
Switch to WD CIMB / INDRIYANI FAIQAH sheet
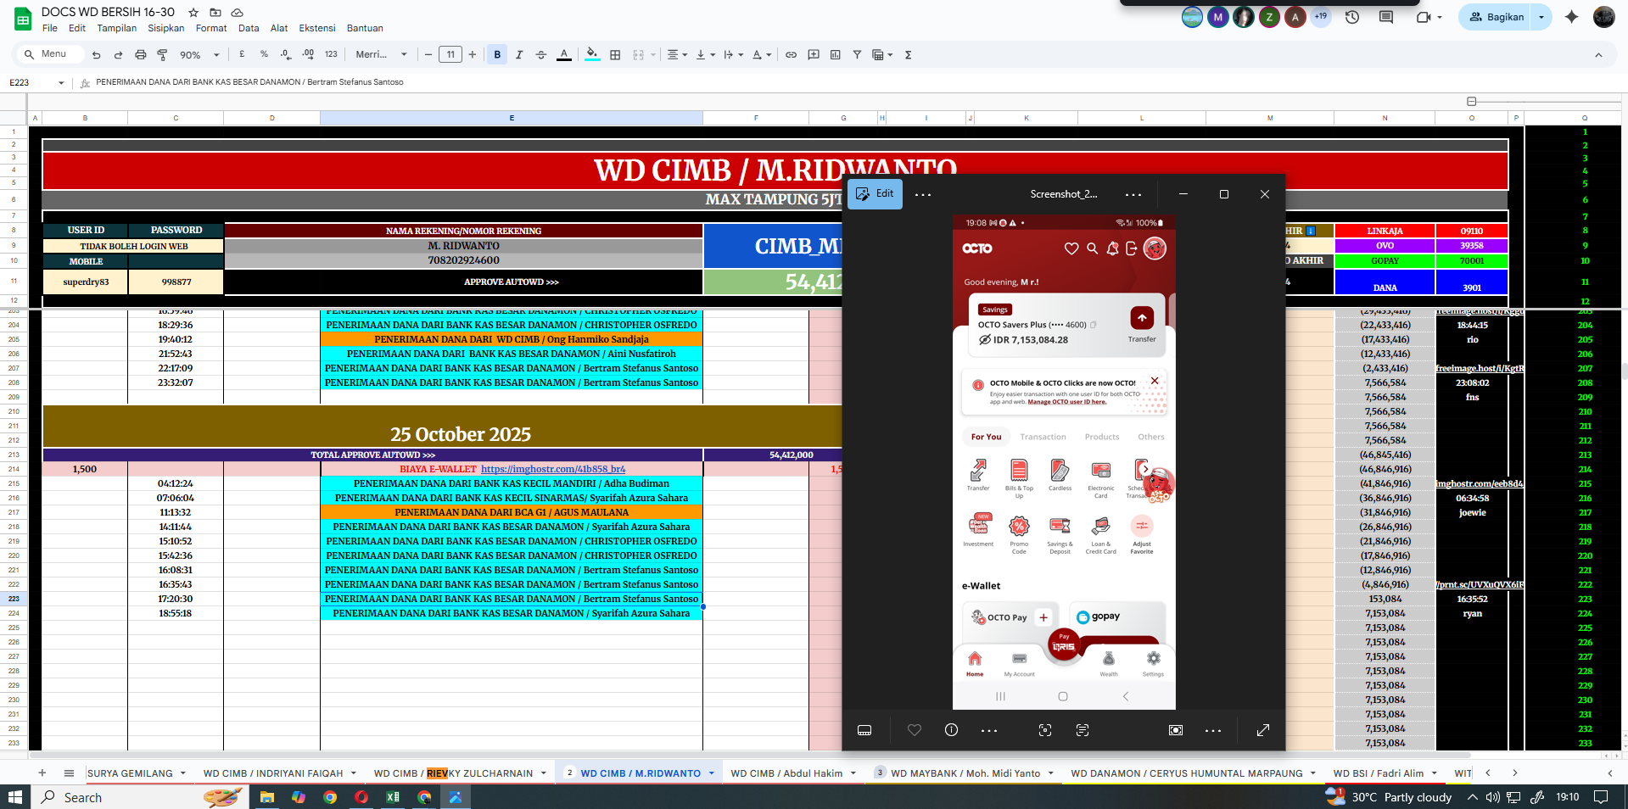[x=273, y=773]
